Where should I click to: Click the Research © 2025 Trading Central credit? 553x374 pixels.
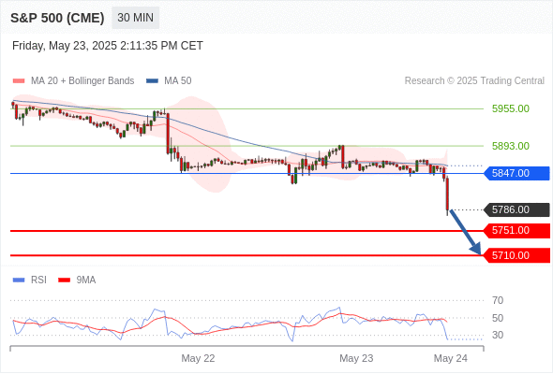tap(474, 81)
